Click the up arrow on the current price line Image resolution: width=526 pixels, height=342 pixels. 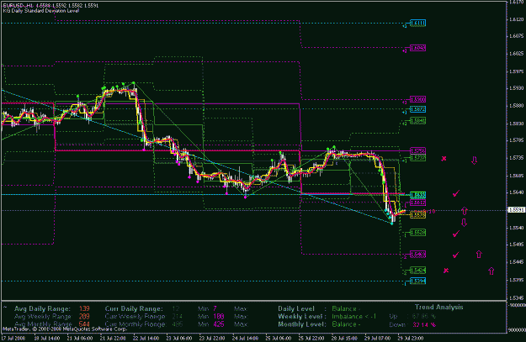[465, 211]
